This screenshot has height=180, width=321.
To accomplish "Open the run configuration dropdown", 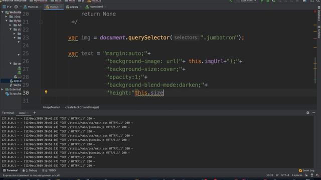I will click(247, 1).
